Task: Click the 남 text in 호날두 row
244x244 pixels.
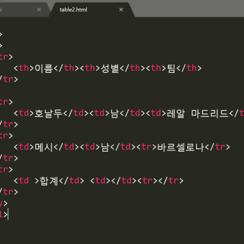Action: click(114, 113)
